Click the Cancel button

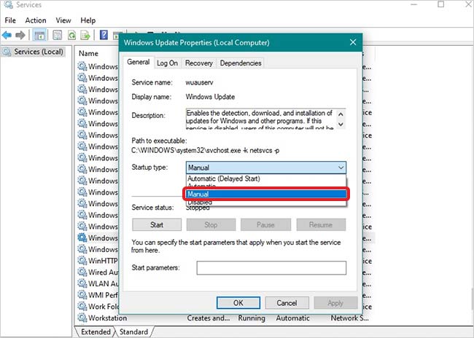click(287, 302)
